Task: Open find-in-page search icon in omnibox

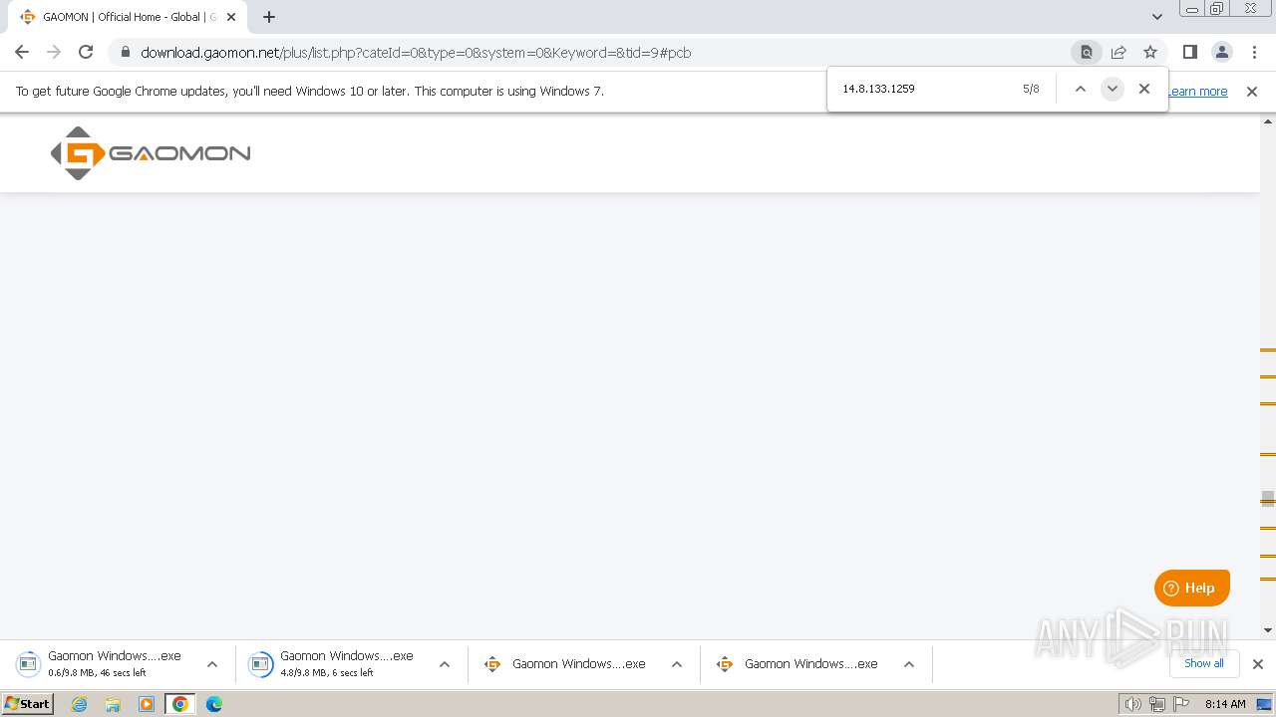Action: (x=1087, y=52)
